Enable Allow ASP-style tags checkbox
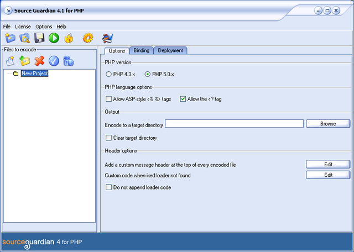Viewport: 354px width, 252px height. (108, 99)
